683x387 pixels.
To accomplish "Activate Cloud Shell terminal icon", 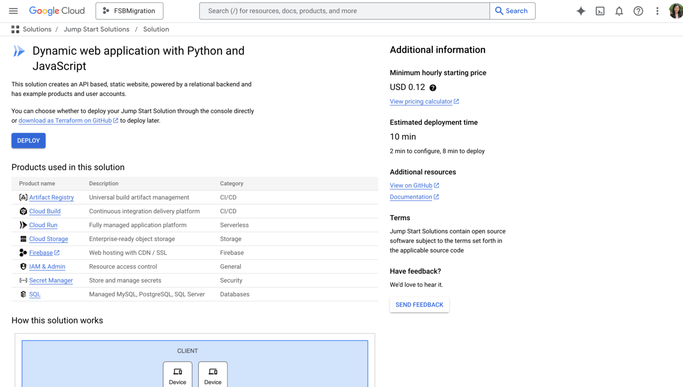I will (x=600, y=11).
